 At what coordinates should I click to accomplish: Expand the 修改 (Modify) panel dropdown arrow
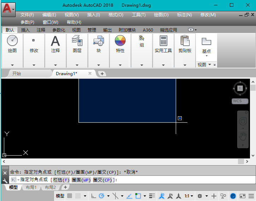point(34,65)
